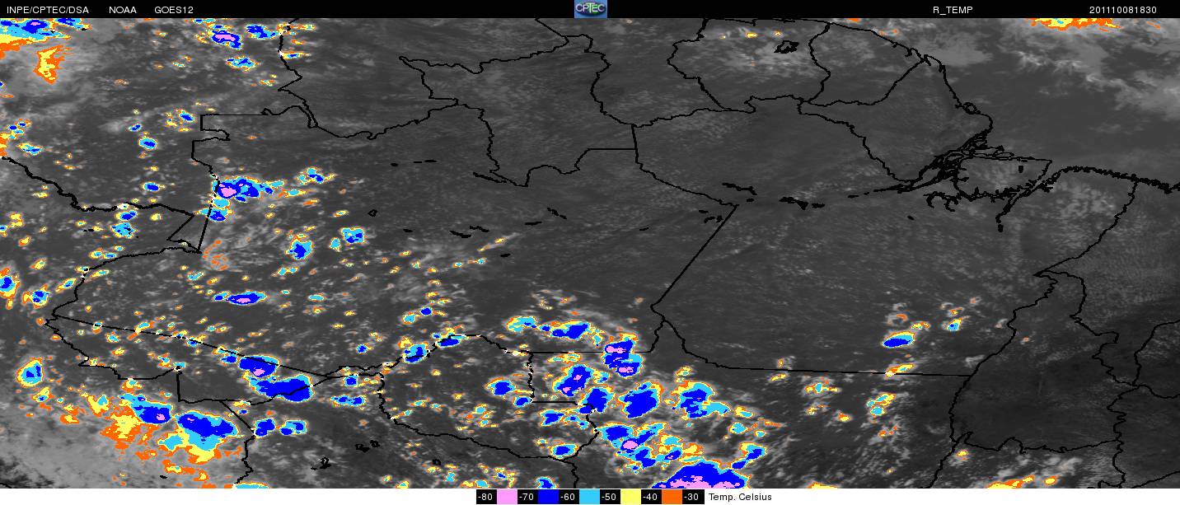
Task: Click the dark blue legend color swatch
Action: [548, 497]
